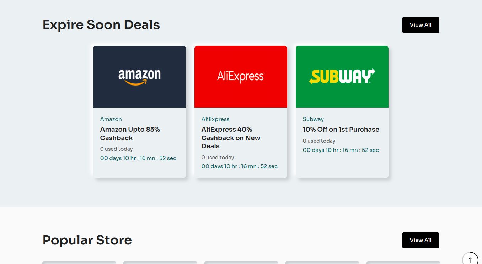This screenshot has height=264, width=482.
Task: Click the Popular Store heading
Action: coord(87,240)
